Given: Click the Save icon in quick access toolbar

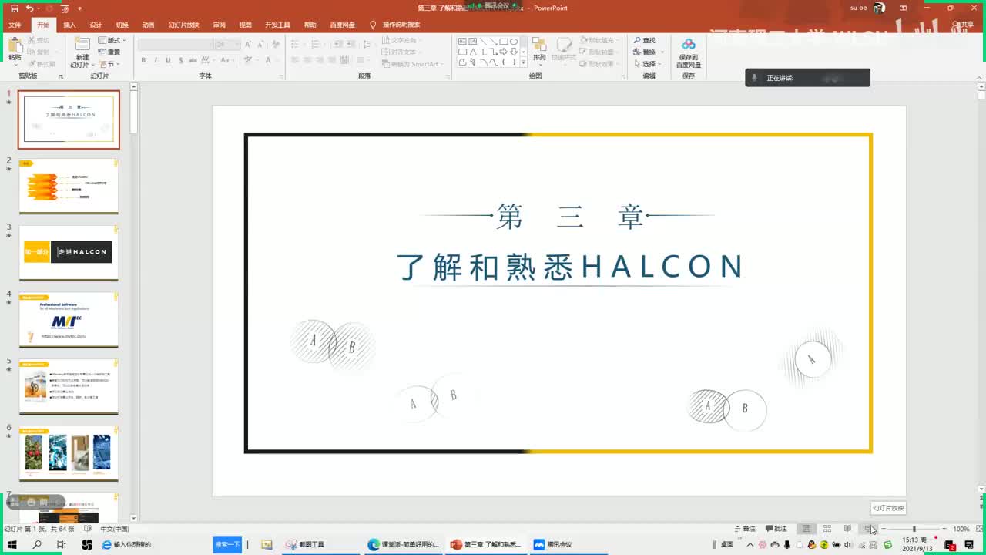Looking at the screenshot, I should [x=15, y=8].
